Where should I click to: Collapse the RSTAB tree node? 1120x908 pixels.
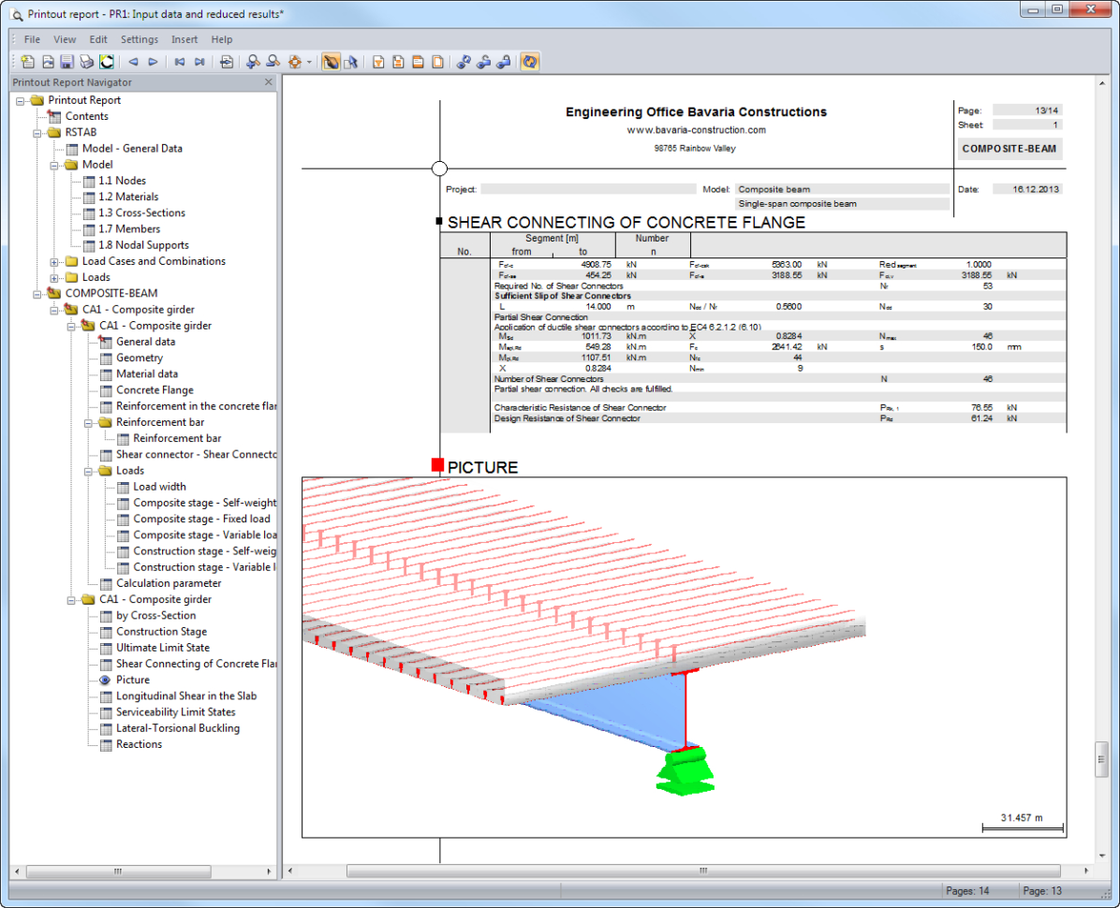click(x=37, y=133)
